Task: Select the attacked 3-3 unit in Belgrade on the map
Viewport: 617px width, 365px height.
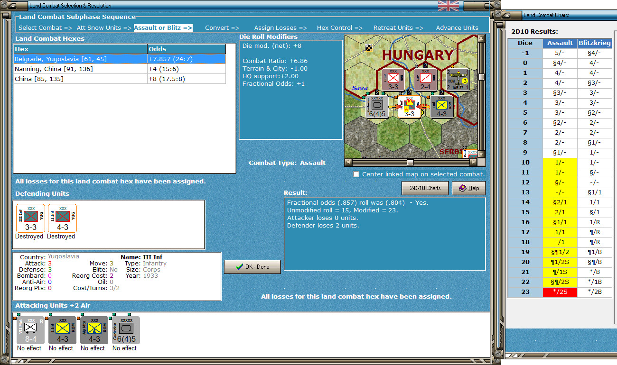Action: point(410,106)
